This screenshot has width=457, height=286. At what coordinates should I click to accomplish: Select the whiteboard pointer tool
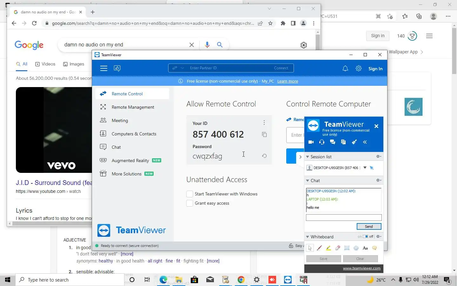click(310, 248)
